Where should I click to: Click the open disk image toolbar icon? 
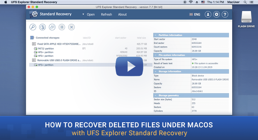click(x=52, y=27)
